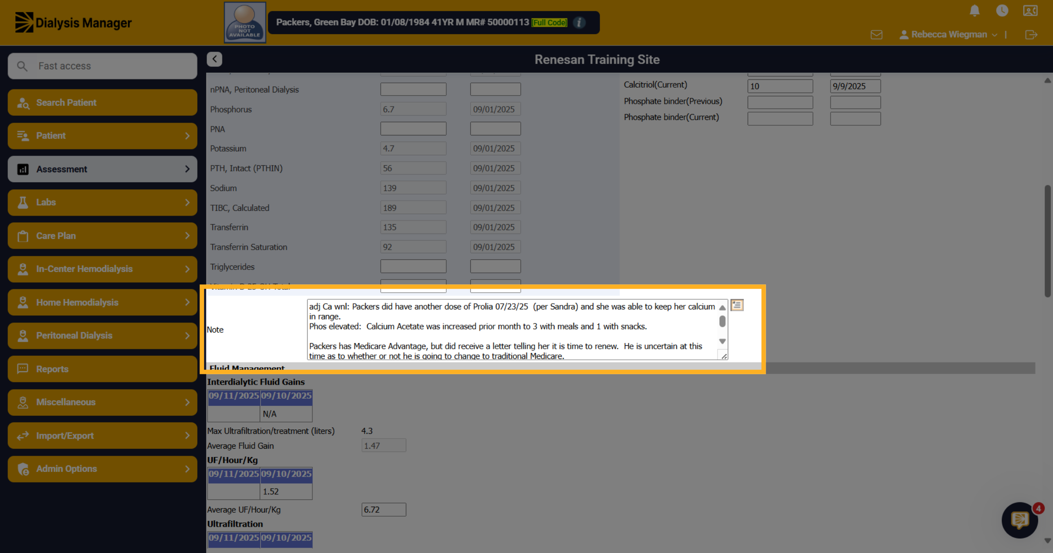Expand the In-Center Hemodialysis menu
This screenshot has height=553, width=1053.
coord(102,269)
